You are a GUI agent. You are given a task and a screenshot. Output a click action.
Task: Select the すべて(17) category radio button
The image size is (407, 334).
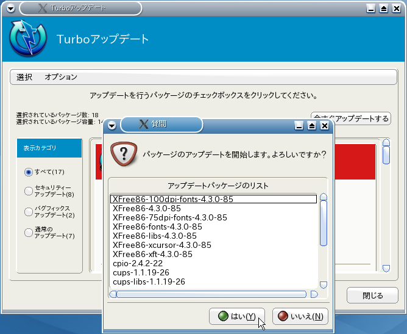[x=28, y=172]
